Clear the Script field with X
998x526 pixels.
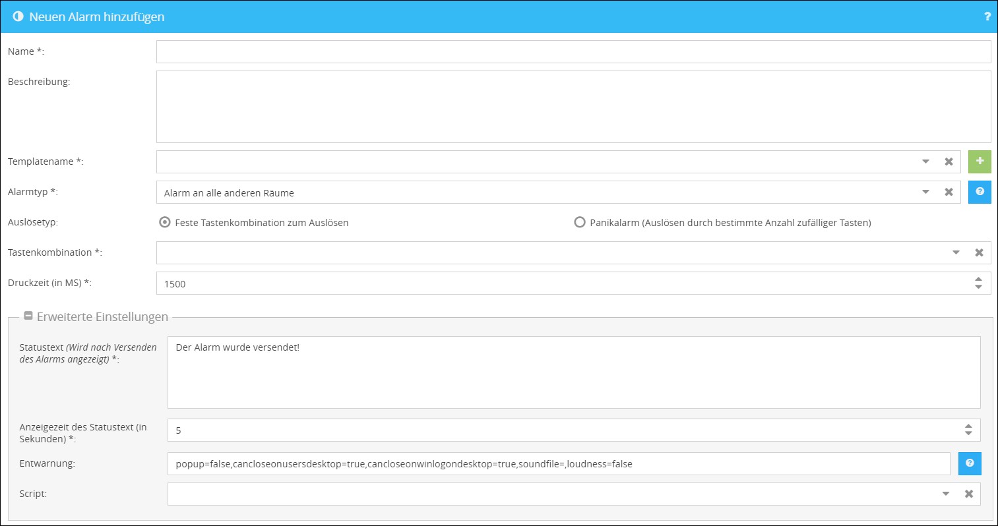click(x=969, y=494)
